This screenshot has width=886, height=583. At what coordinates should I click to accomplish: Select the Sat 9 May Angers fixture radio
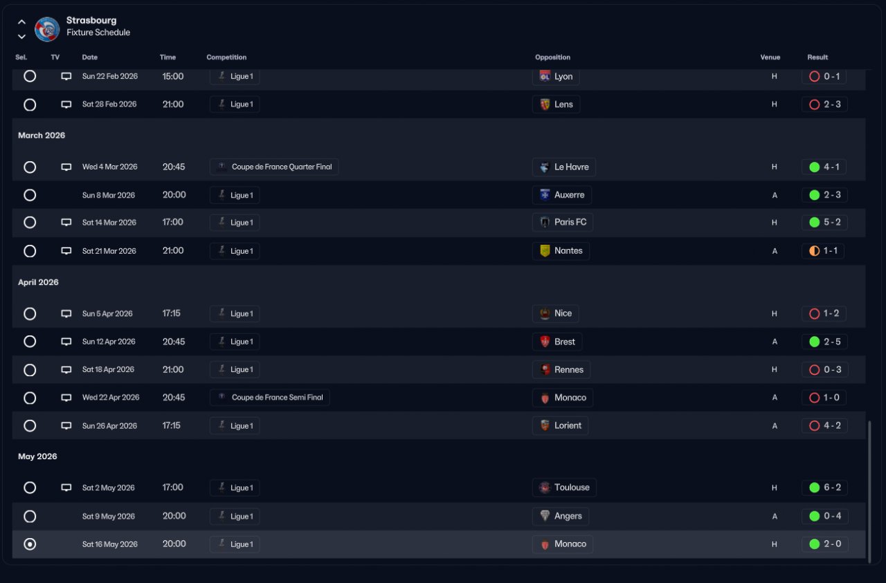tap(30, 517)
